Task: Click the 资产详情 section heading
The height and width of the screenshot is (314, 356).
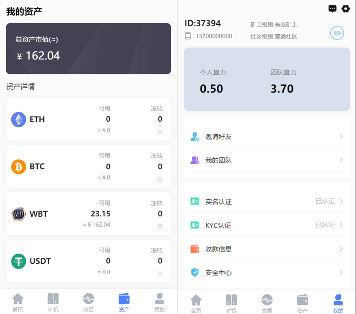Action: pyautogui.click(x=21, y=86)
